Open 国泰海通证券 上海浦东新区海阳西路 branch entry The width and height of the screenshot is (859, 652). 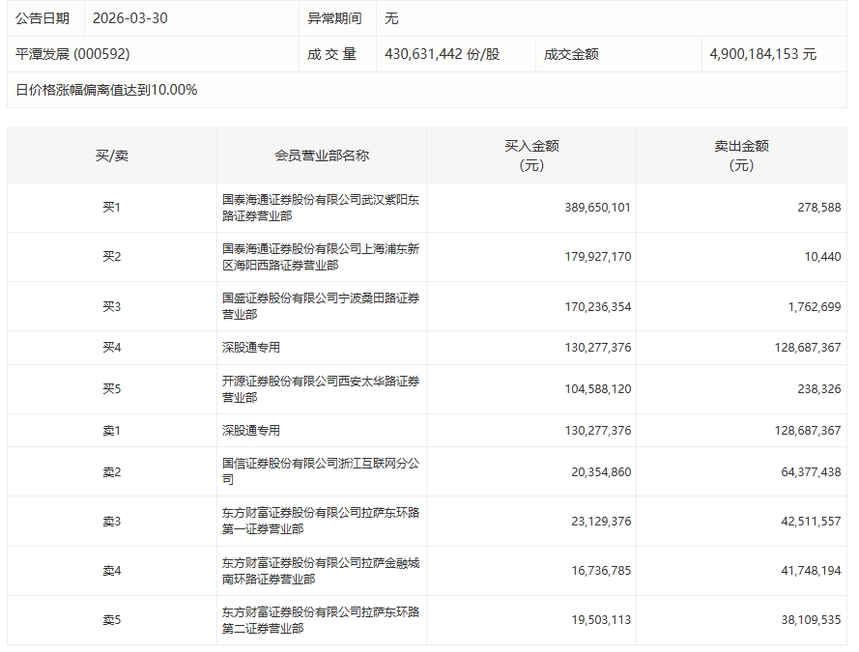pos(321,257)
